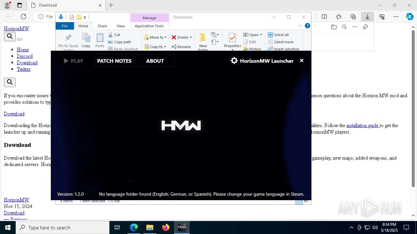Viewport: 417px width, 234px height.
Task: Expand the Open dropdown arrow in Explorer
Action: pyautogui.click(x=261, y=35)
